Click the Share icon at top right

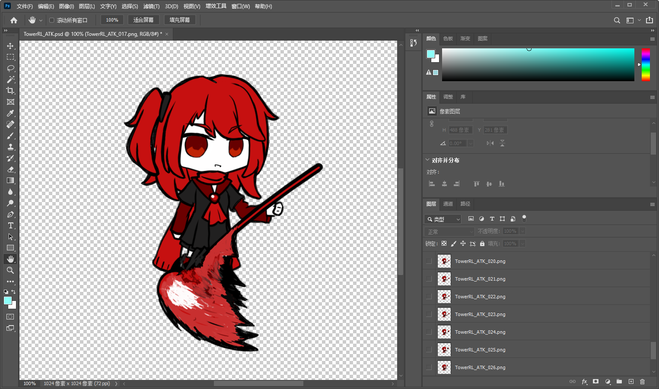click(649, 20)
